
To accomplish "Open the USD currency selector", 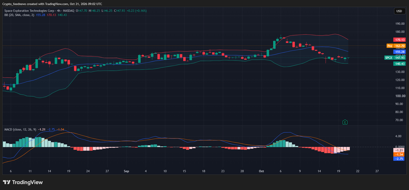I will click(399, 11).
